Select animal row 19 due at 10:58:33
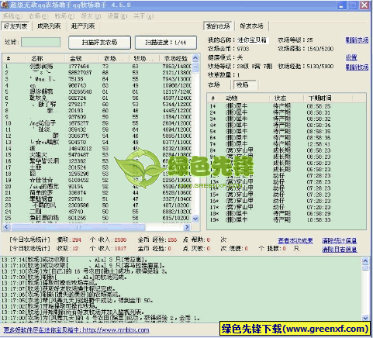This screenshot has width=373, height=338. pos(286,220)
